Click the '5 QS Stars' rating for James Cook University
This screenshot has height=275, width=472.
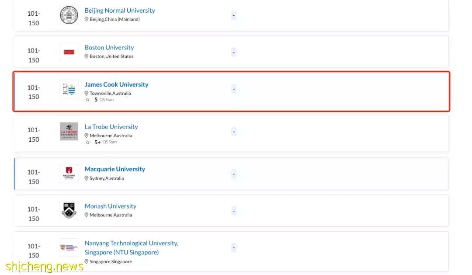[104, 100]
